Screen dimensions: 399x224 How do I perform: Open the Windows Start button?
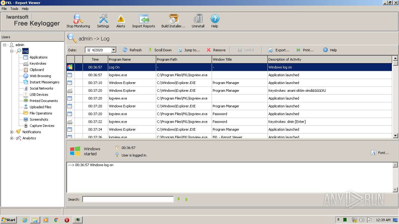[8, 220]
